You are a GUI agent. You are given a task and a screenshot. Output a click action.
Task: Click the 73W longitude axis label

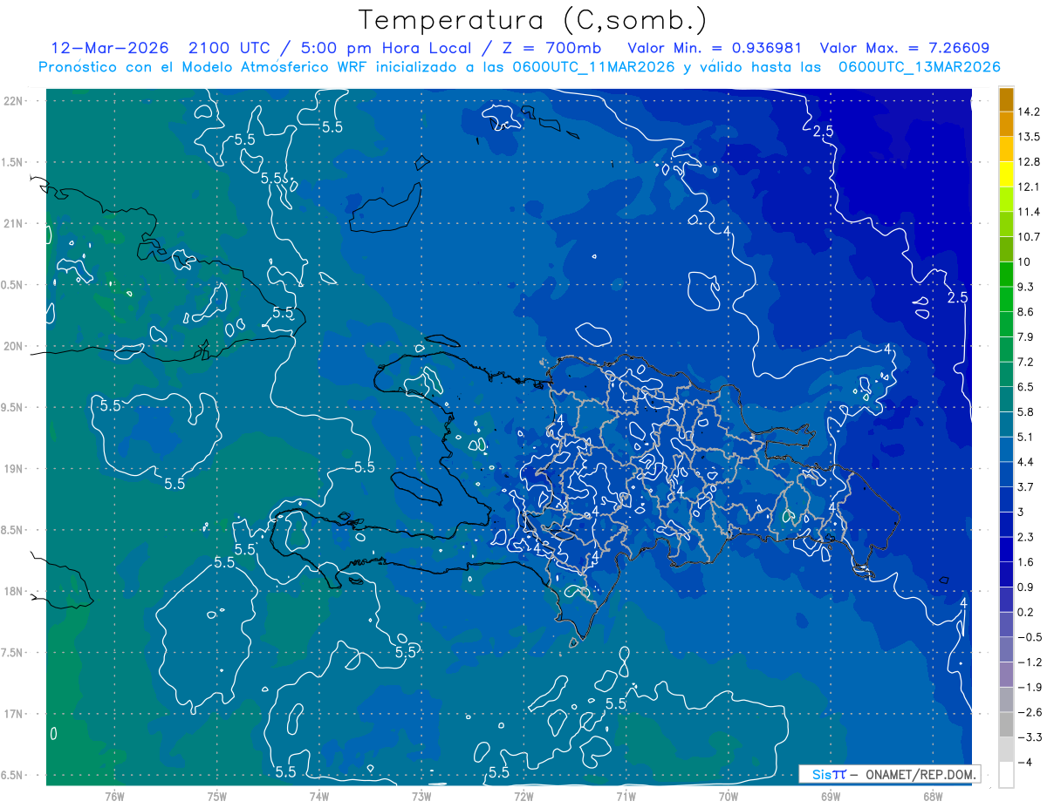(x=421, y=796)
